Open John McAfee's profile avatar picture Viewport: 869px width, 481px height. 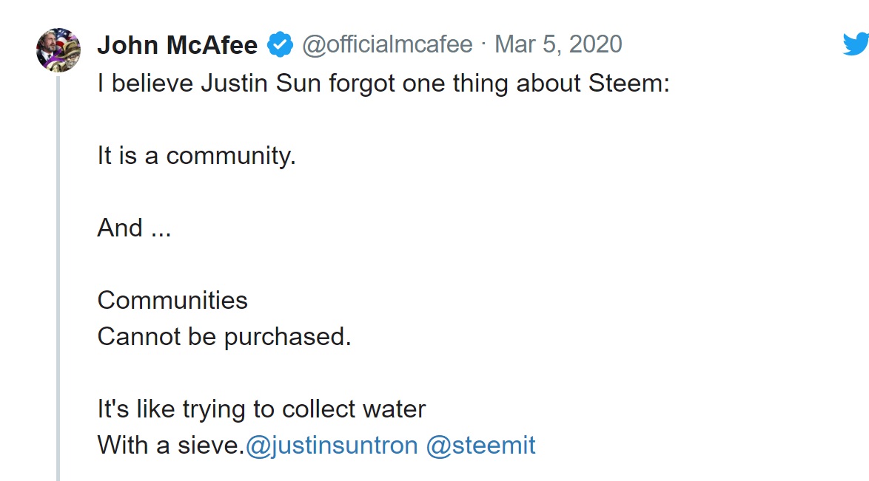(x=58, y=50)
